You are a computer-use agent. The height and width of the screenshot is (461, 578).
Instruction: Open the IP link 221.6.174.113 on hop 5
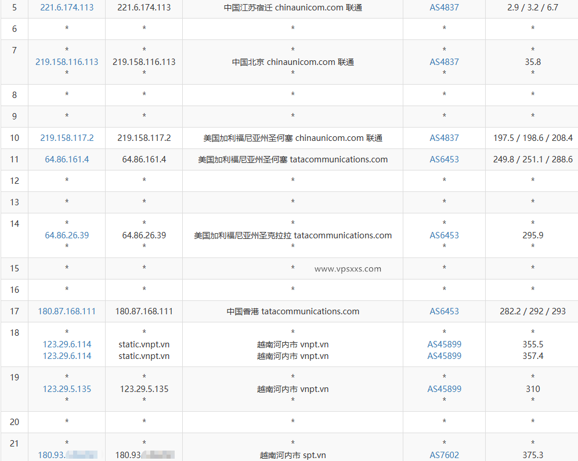(x=66, y=8)
